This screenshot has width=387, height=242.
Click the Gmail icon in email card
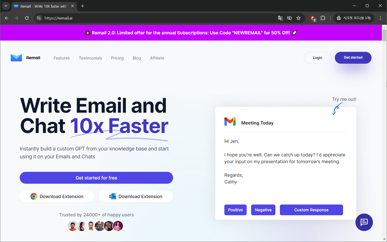coord(230,121)
